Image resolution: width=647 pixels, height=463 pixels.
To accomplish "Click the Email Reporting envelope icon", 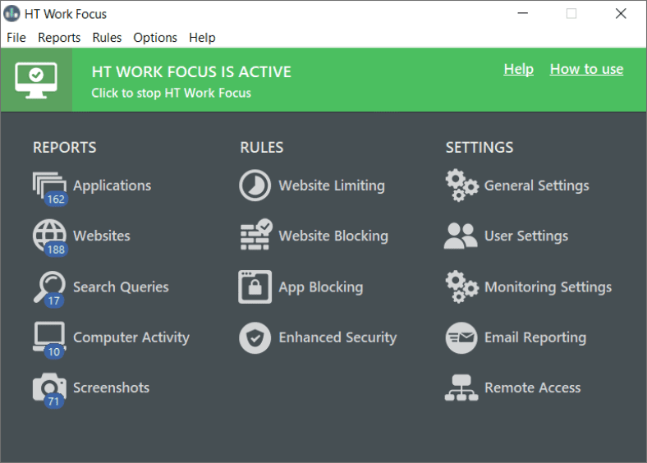I will click(x=461, y=337).
